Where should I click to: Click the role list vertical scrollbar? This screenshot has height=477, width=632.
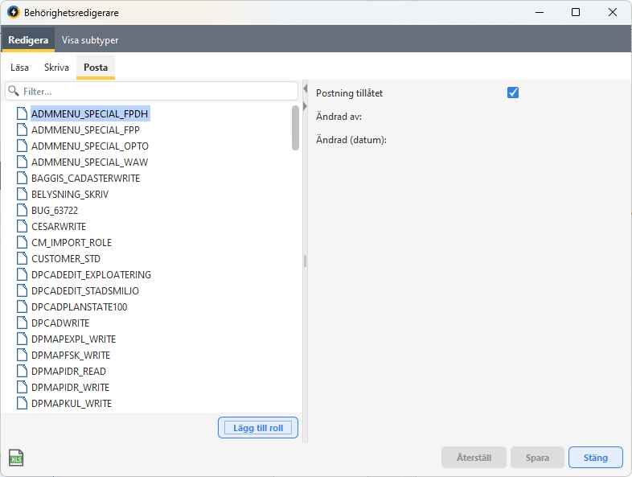click(x=295, y=129)
